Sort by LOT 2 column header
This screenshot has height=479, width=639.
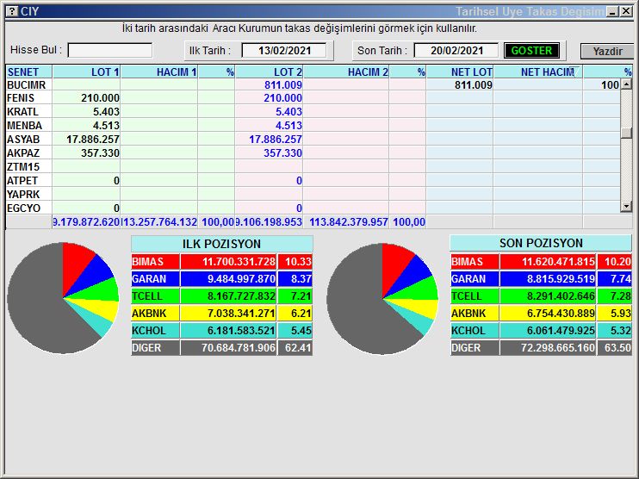(269, 72)
